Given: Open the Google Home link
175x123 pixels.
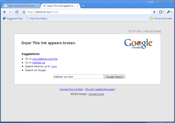Looking at the screenshot, I should click(x=96, y=94).
